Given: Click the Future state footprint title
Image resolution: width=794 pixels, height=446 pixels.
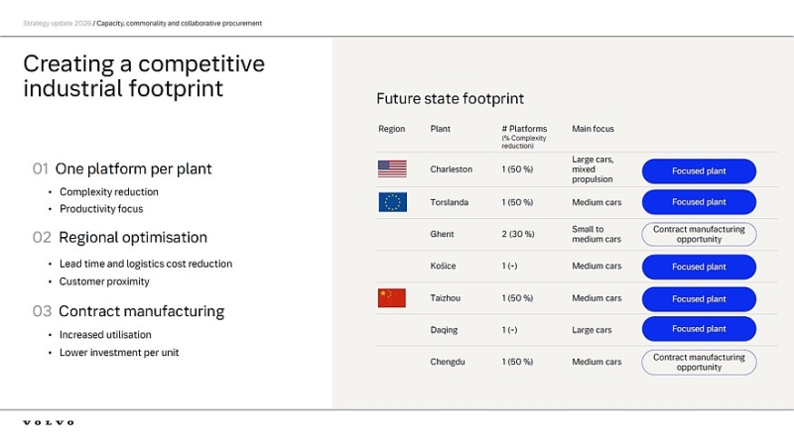Looking at the screenshot, I should point(451,98).
